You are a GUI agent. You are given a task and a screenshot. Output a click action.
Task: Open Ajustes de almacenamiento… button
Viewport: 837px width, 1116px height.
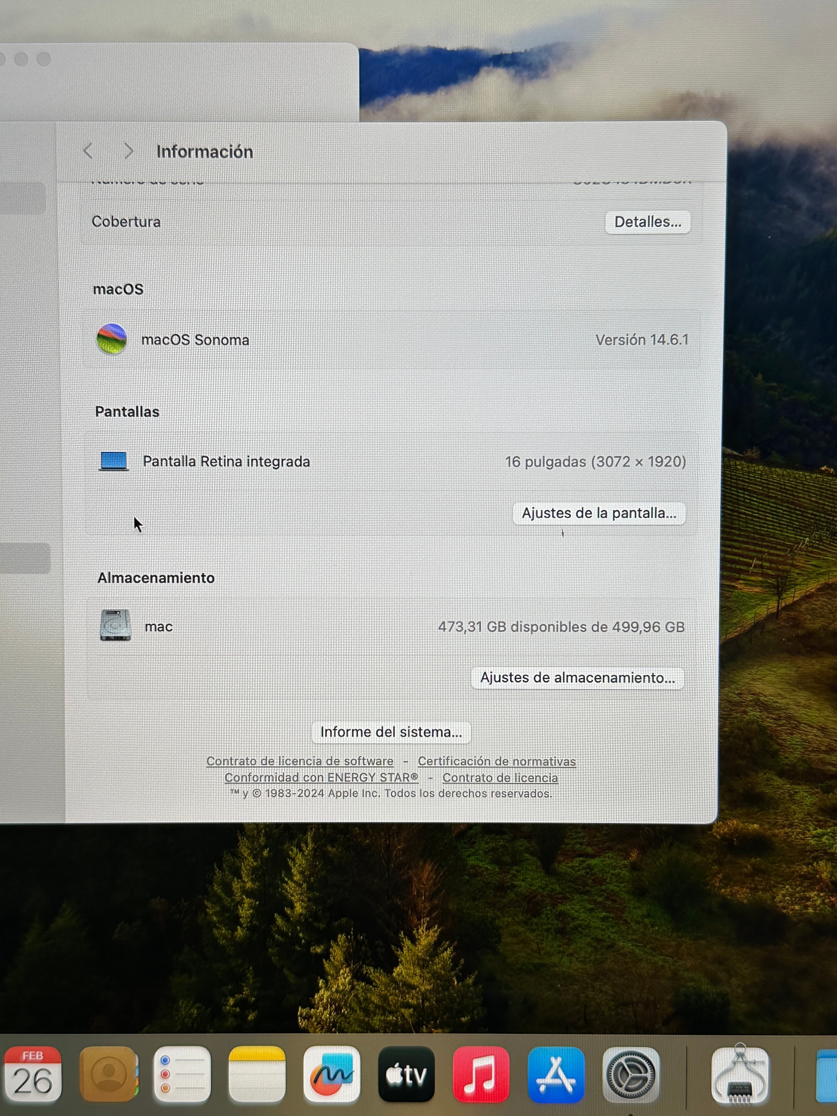(x=577, y=678)
